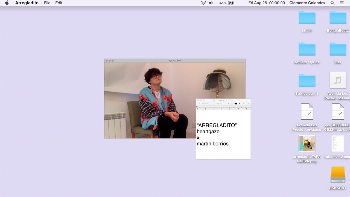This screenshot has width=350, height=197.
Task: Click the black text color swatch
Action: click(x=236, y=104)
